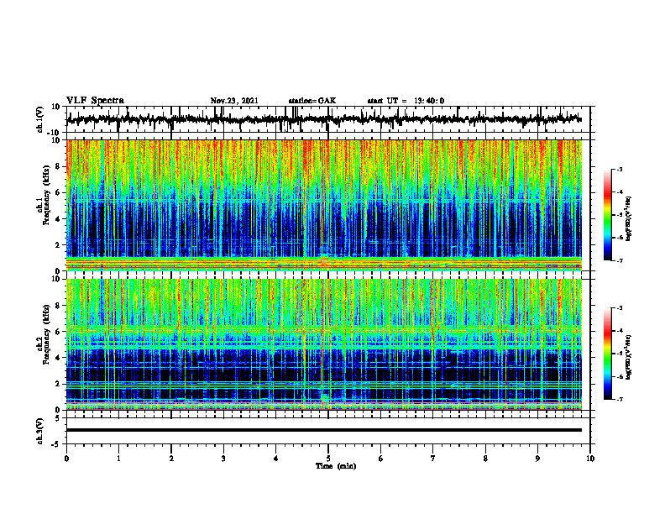Click time axis tick label "8"

[x=485, y=459]
